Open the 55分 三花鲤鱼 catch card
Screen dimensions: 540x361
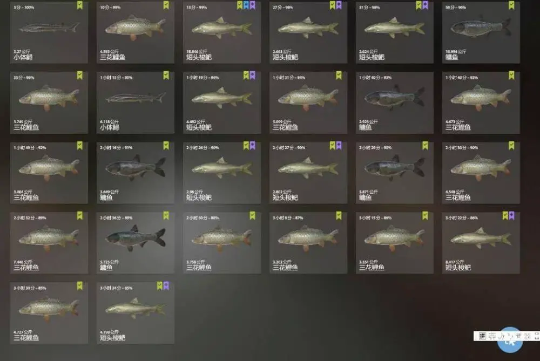tap(49, 102)
